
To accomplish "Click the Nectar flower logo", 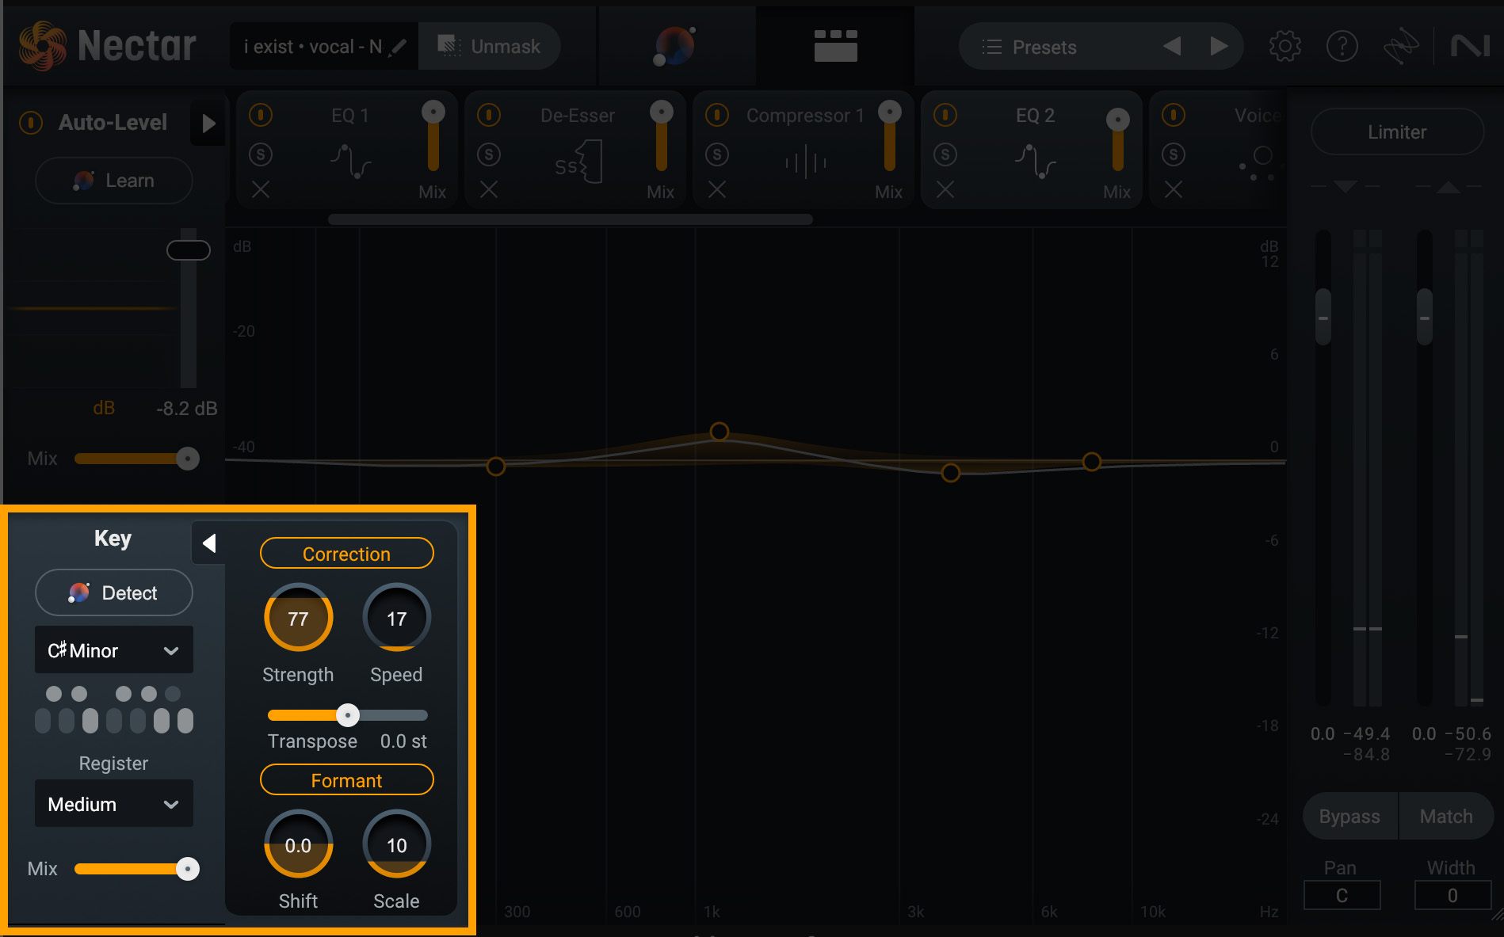I will 43,46.
